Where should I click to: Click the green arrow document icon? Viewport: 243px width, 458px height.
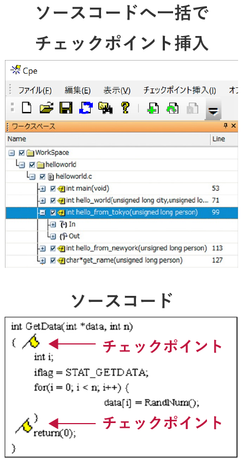coord(173,109)
